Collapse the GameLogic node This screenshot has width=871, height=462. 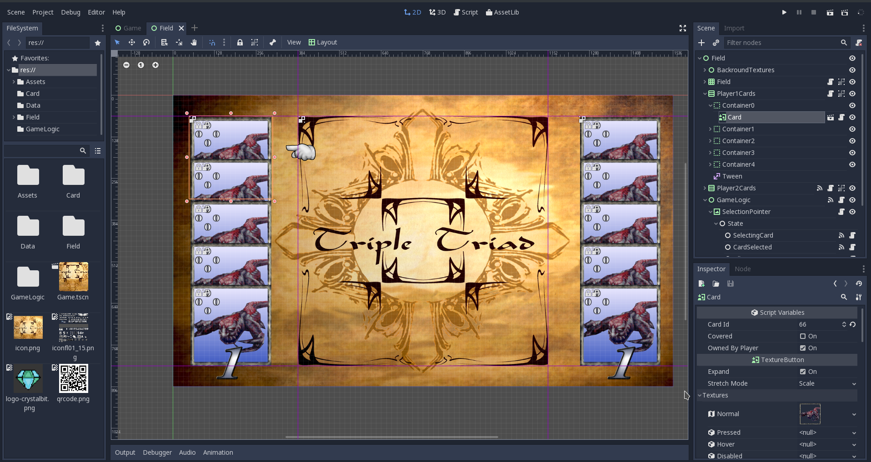[x=705, y=200]
